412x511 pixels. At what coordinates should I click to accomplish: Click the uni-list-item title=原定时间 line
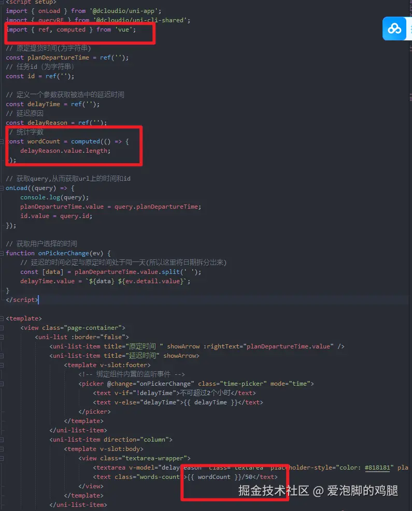(x=197, y=346)
